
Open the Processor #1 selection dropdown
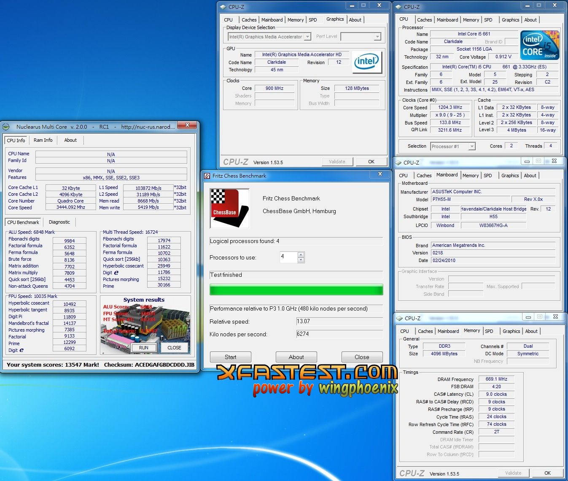click(472, 146)
